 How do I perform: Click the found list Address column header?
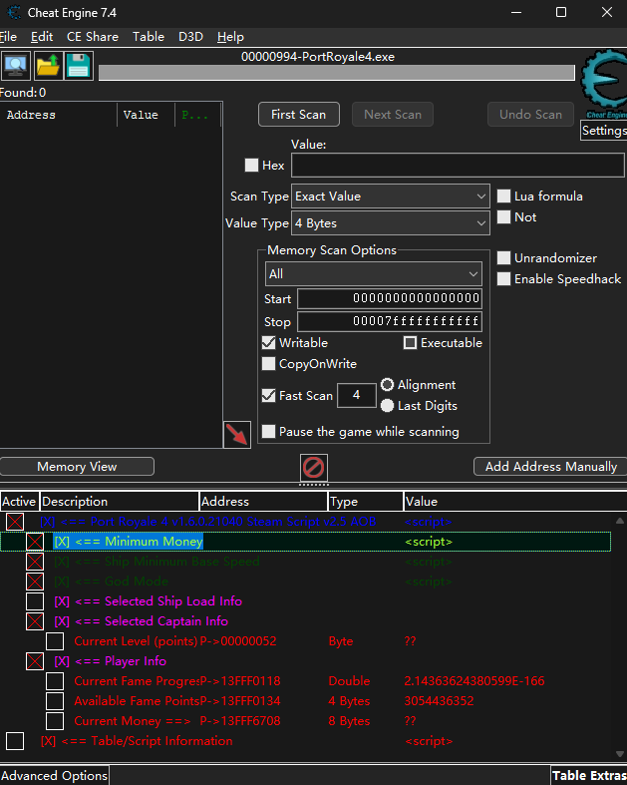click(x=59, y=115)
